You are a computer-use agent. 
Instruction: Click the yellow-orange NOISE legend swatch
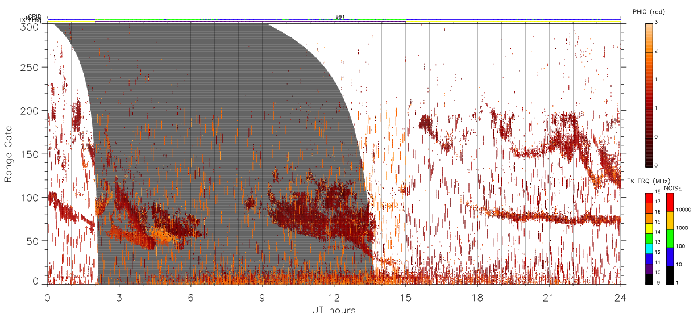pyautogui.click(x=670, y=220)
